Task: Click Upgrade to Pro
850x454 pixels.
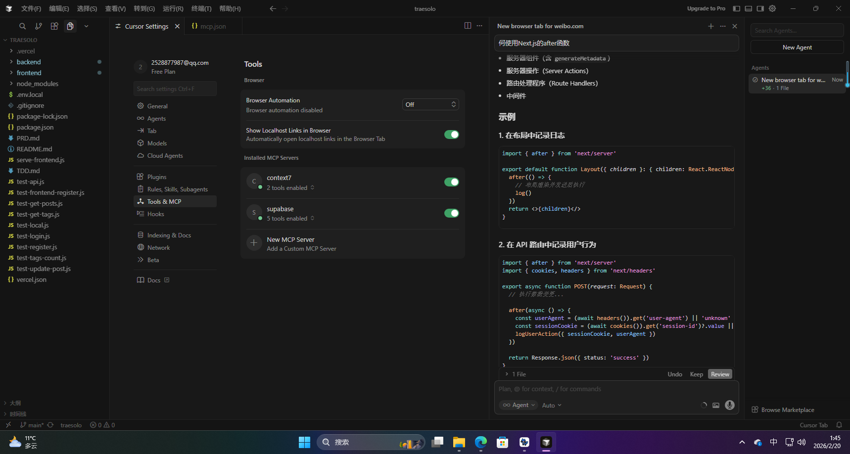Action: pos(706,8)
